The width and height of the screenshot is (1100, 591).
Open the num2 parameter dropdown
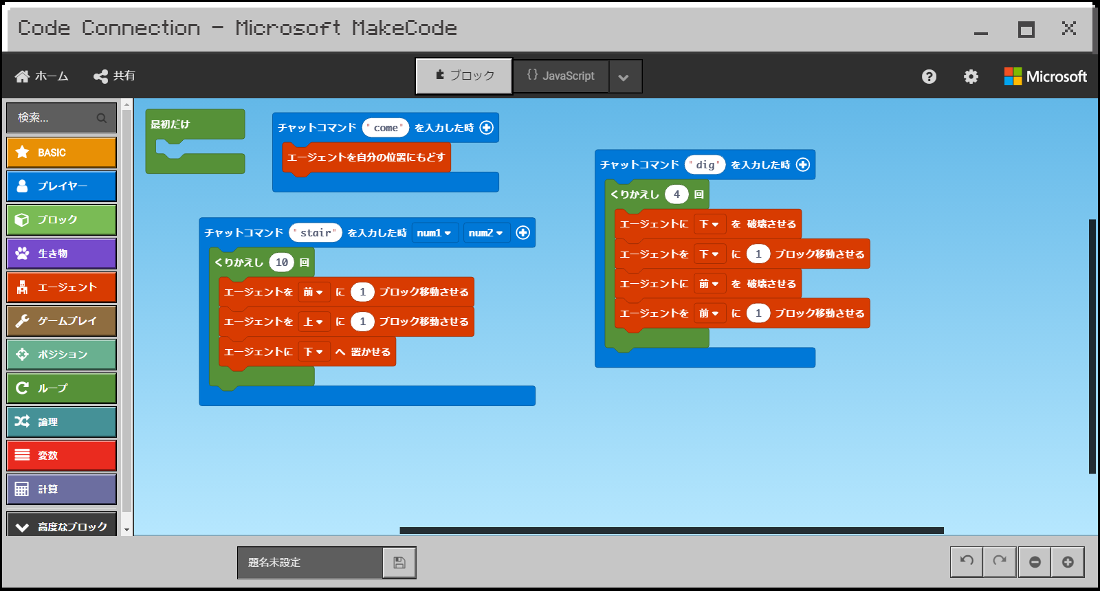coord(486,233)
